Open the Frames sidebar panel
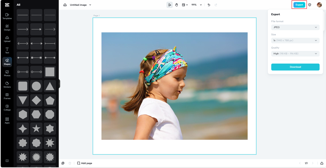The image size is (326, 168). click(x=7, y=96)
